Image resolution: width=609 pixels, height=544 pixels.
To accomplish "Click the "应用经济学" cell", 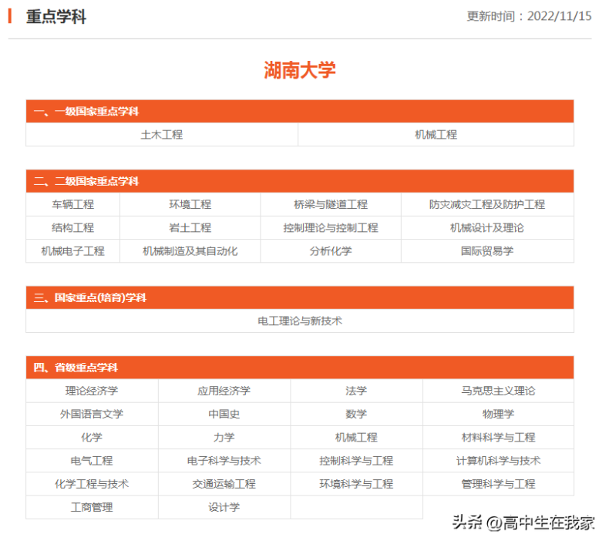I will [224, 391].
